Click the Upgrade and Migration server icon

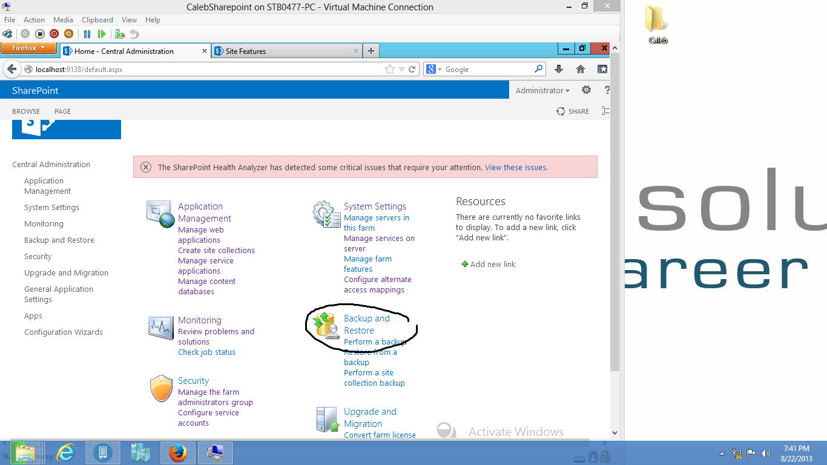coord(328,419)
